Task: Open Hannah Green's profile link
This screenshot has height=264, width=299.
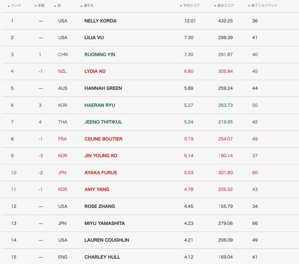Action: 103,88
